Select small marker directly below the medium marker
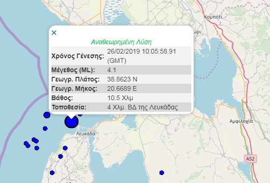Image resolution: width=270 pixels, height=183 pixels. click(x=45, y=129)
